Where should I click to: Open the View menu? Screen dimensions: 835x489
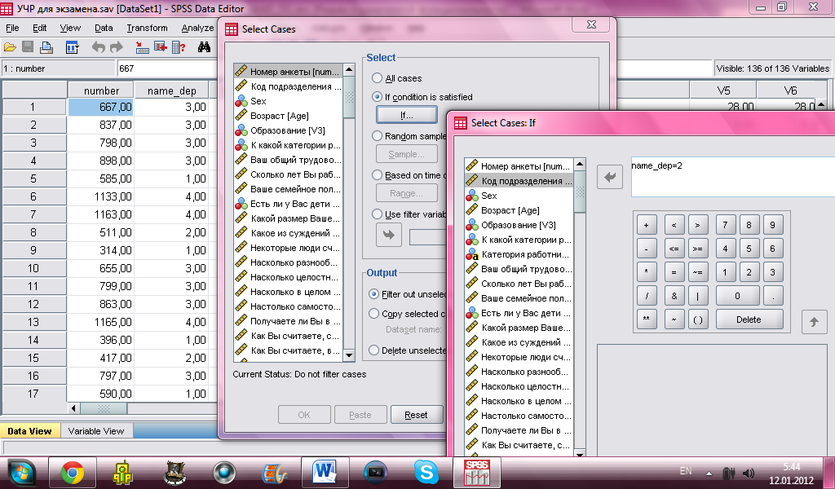click(x=70, y=29)
